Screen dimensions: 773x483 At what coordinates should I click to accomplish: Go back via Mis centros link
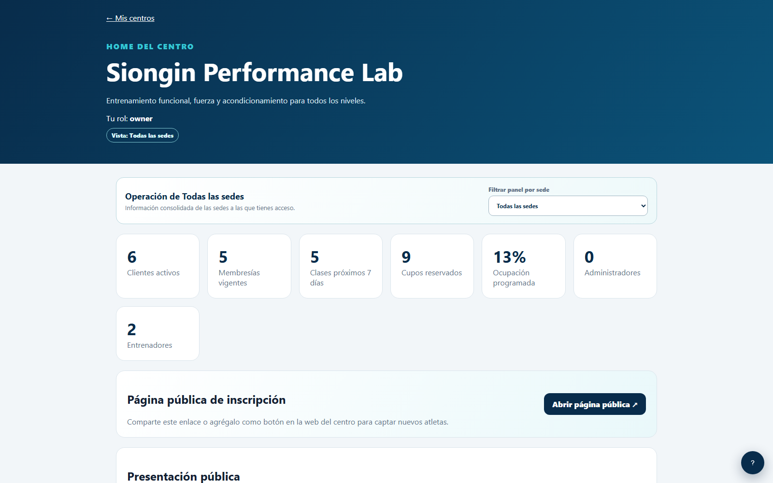coord(130,18)
